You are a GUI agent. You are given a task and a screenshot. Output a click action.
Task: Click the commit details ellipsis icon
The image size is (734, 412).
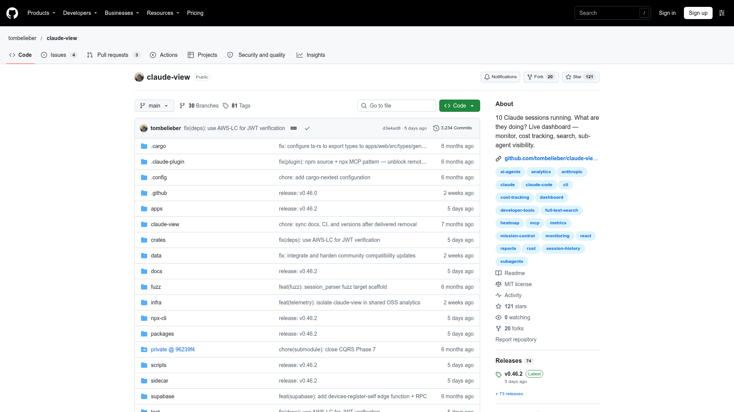click(x=294, y=128)
